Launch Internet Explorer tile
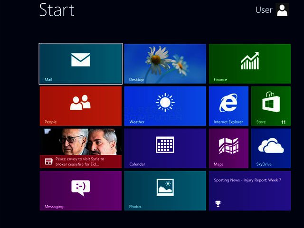Viewport: 304px width, 228px height. [x=228, y=106]
